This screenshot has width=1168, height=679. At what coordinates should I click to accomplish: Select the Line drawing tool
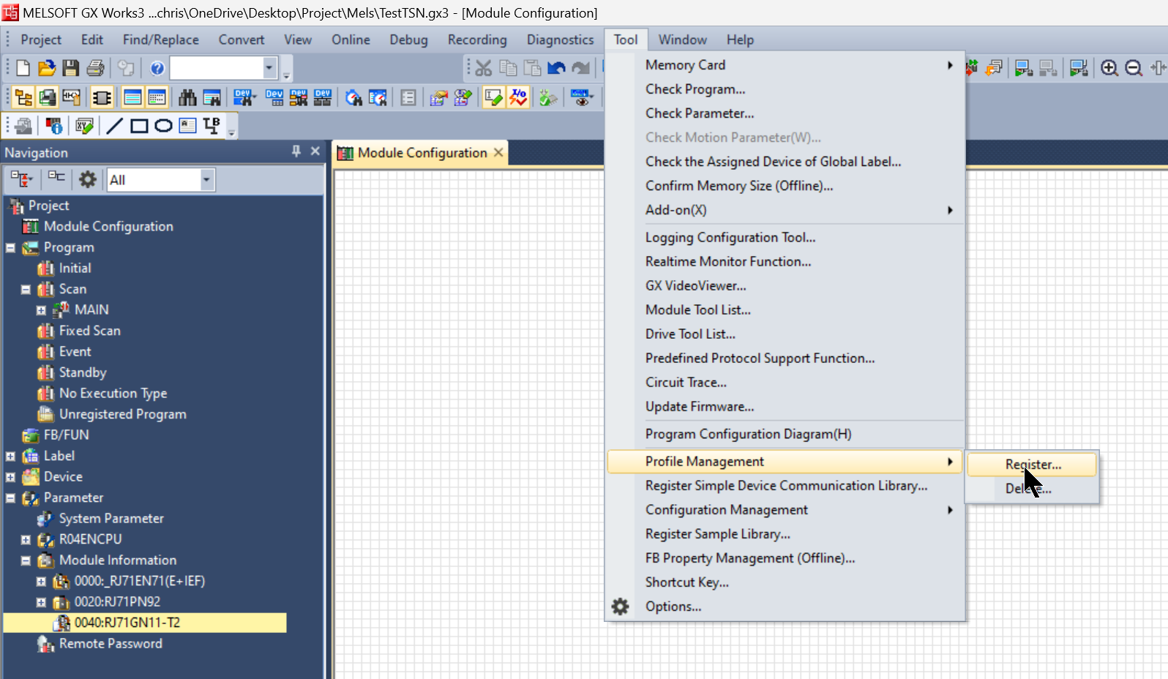coord(114,126)
